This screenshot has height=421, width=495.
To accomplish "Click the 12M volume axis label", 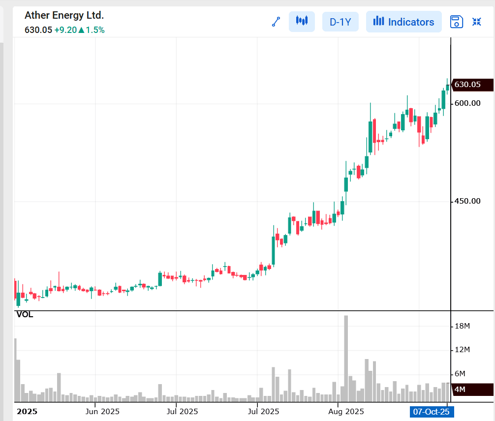I will click(462, 350).
